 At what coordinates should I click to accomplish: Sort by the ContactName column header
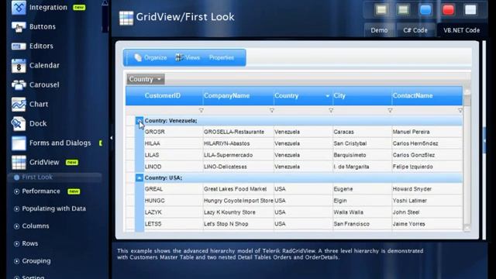pyautogui.click(x=412, y=95)
